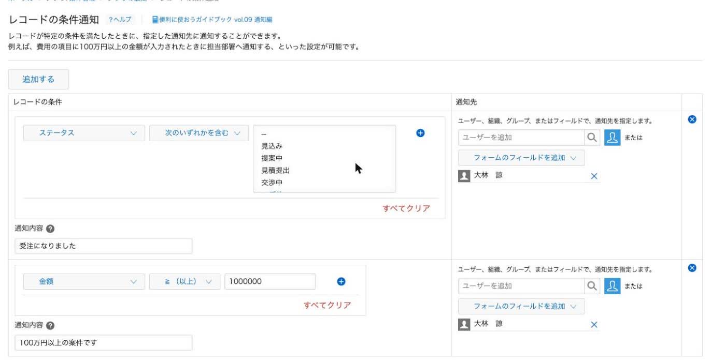The image size is (711, 362).
Task: Click すべてクリア in the ステータス condition
Action: [406, 208]
